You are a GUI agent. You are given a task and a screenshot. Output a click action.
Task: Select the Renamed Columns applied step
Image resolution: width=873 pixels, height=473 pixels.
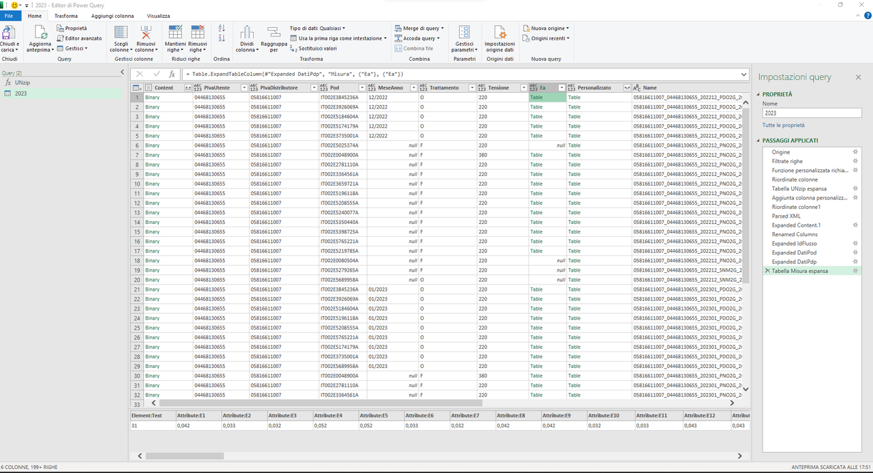click(x=795, y=235)
